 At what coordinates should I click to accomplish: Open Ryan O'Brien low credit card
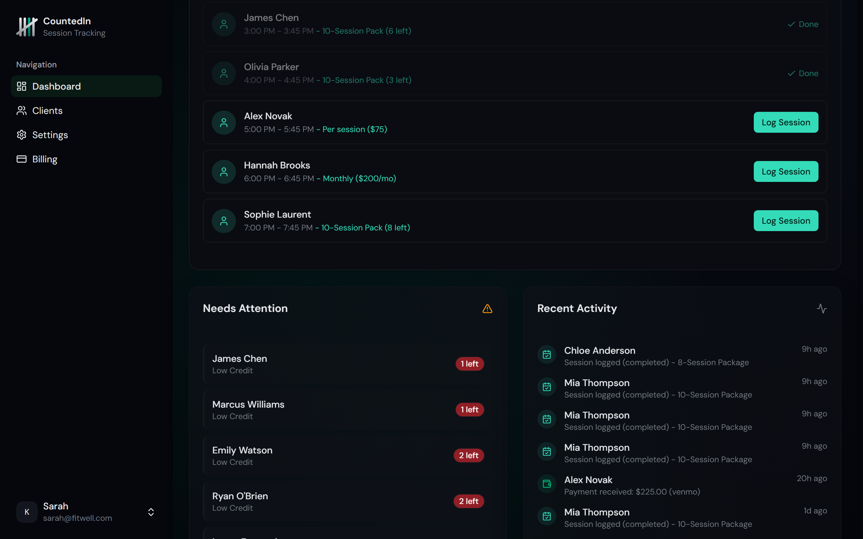(348, 501)
